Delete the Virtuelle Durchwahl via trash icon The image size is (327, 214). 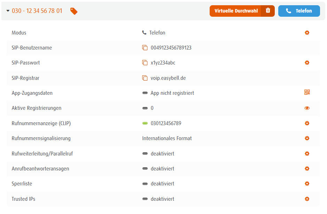tap(268, 11)
